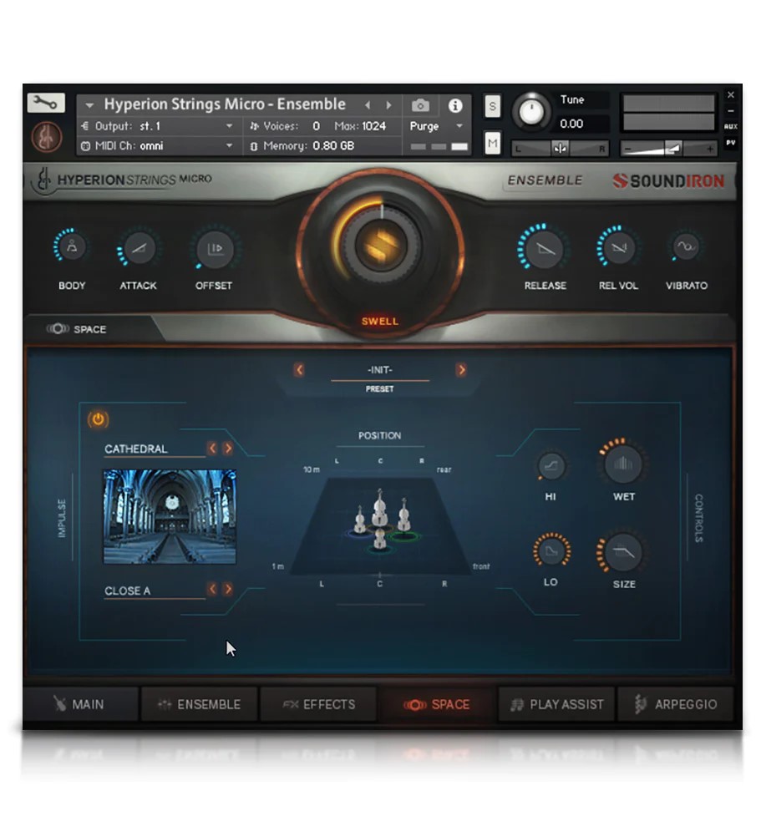
Task: Click the Body knob
Action: (72, 246)
